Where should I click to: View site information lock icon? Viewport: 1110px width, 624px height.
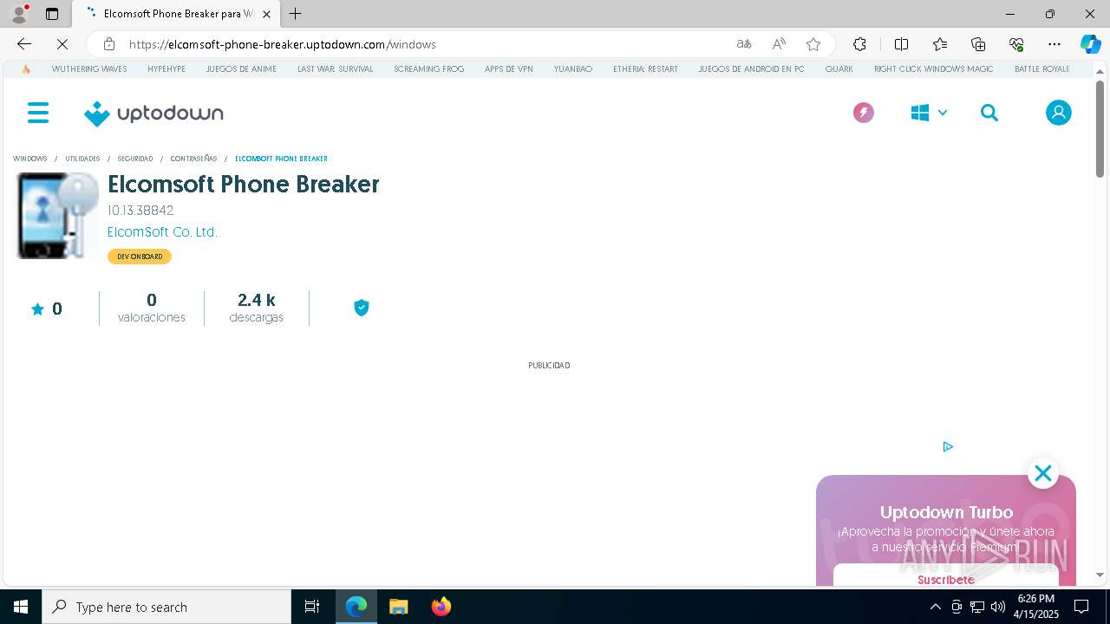109,44
